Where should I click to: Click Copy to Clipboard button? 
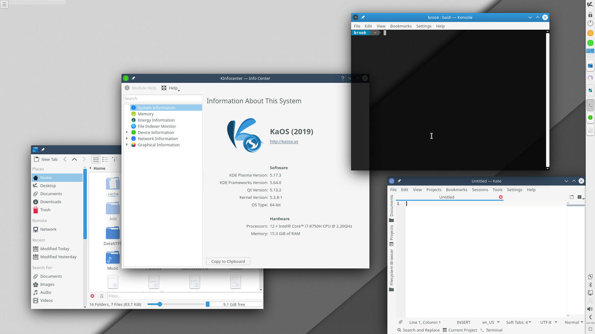click(228, 261)
